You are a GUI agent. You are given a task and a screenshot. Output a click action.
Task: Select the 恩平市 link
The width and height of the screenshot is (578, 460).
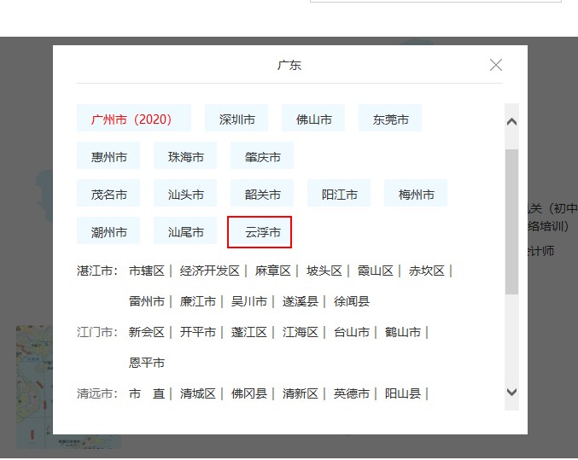[146, 363]
